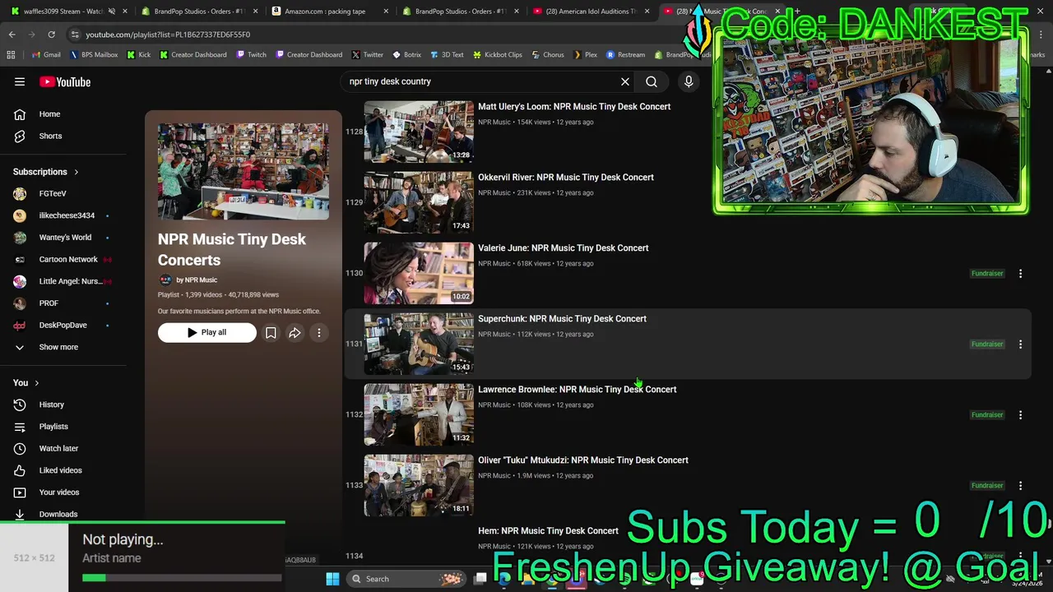Image resolution: width=1053 pixels, height=592 pixels.
Task: Open the Botrix bookmark
Action: point(406,54)
